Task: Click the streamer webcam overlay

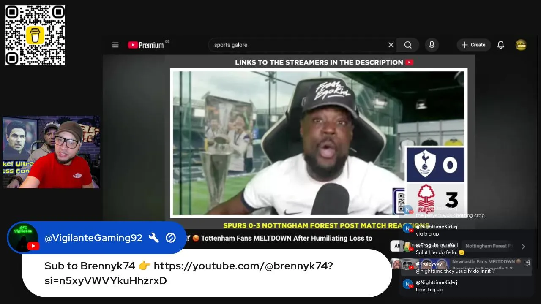Action: pos(51,152)
